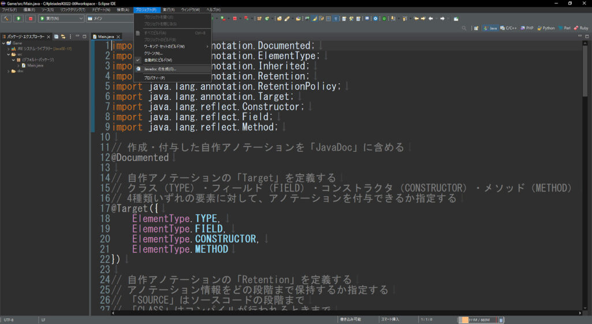The image size is (592, 324).
Task: Switch to the Ruby perspective
Action: tap(580, 28)
